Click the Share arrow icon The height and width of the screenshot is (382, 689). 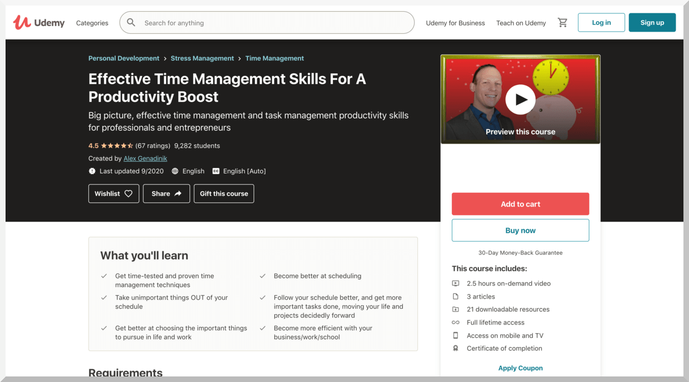[178, 194]
